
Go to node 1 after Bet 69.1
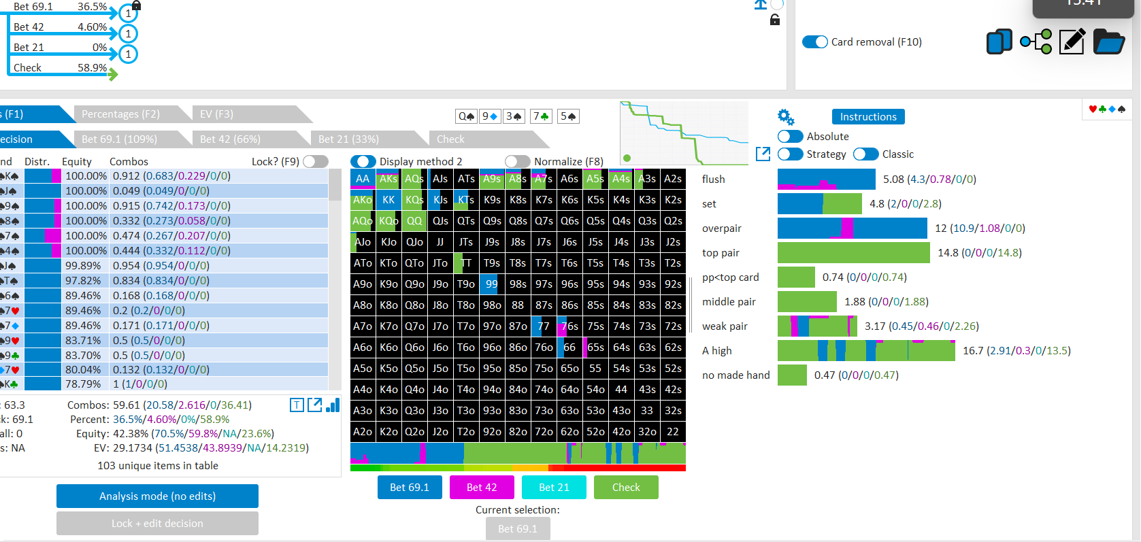point(128,13)
